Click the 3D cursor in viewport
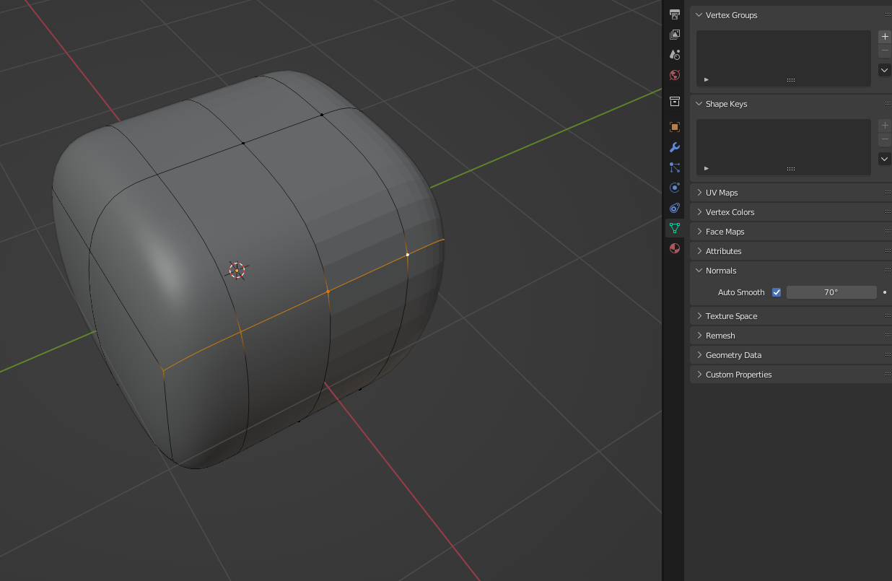Image resolution: width=892 pixels, height=581 pixels. coord(237,270)
